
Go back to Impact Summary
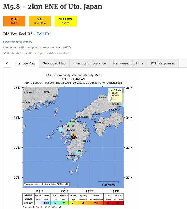click(18, 42)
